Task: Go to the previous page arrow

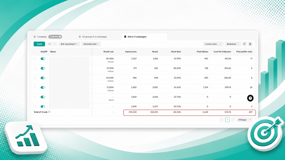Action: point(221,120)
